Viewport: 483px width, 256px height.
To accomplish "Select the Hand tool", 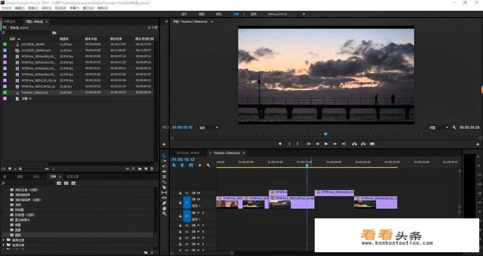I will pos(164,209).
